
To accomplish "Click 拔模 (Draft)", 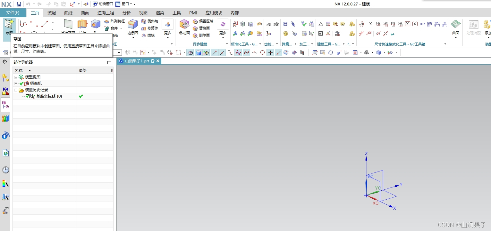I will tap(148, 35).
